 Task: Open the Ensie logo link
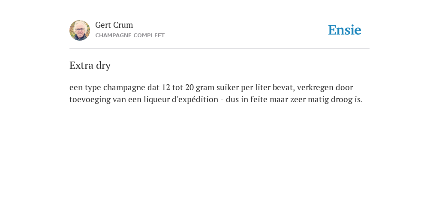click(345, 30)
